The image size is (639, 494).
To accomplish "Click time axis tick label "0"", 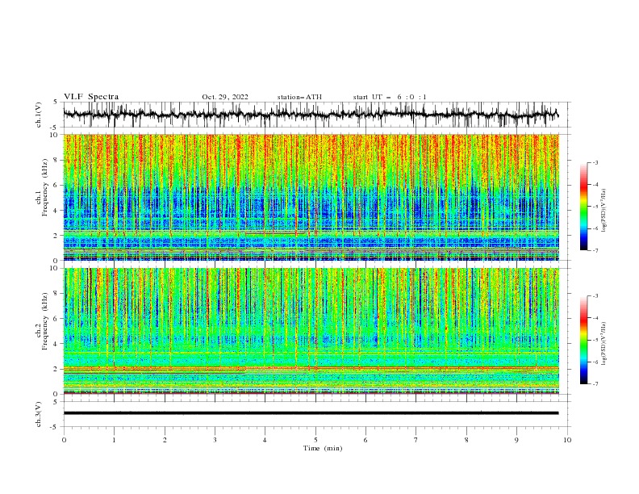I will point(64,440).
